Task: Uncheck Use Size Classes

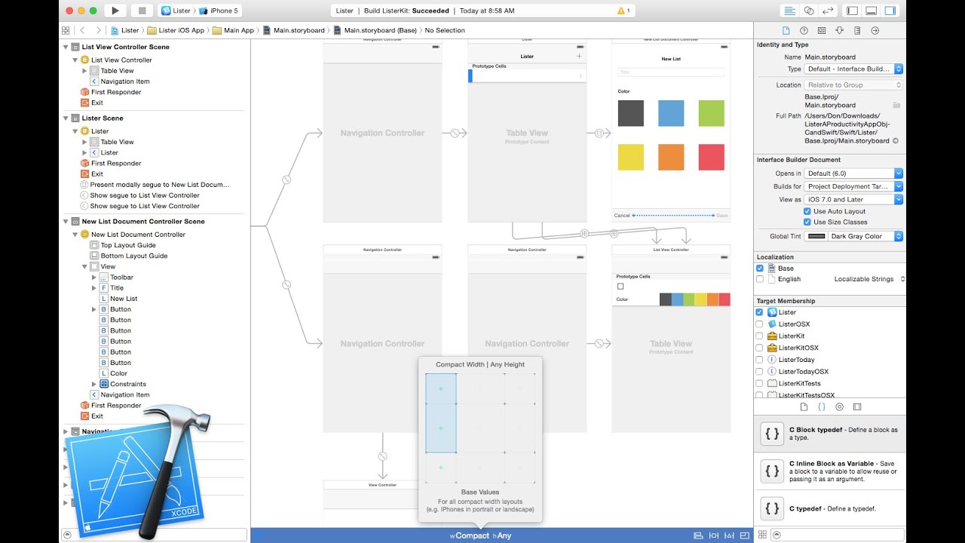Action: pyautogui.click(x=808, y=222)
